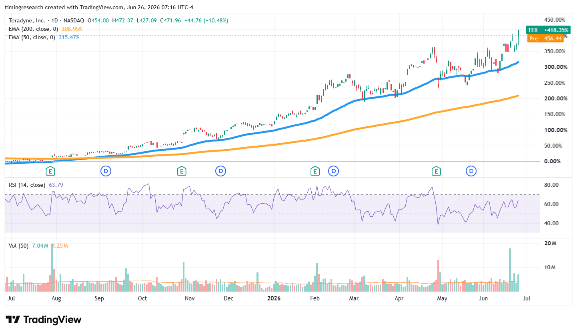Select the +418.35% price tag
Screen dimensions: 577x334
coord(555,30)
